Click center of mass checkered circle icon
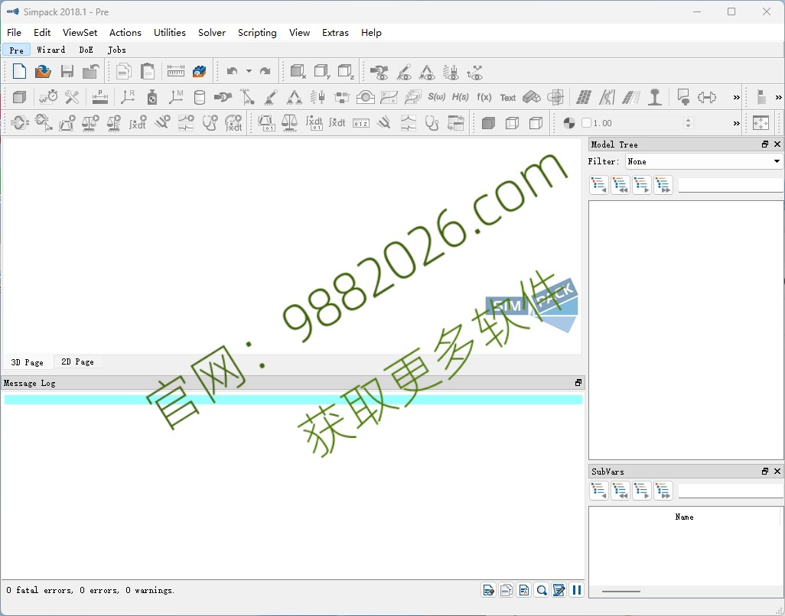 click(x=568, y=123)
